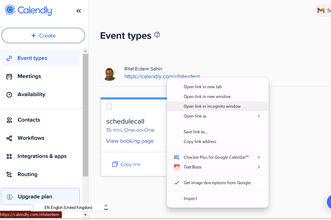Choose Save link as...
The height and width of the screenshot is (220, 331).
pyautogui.click(x=218, y=132)
